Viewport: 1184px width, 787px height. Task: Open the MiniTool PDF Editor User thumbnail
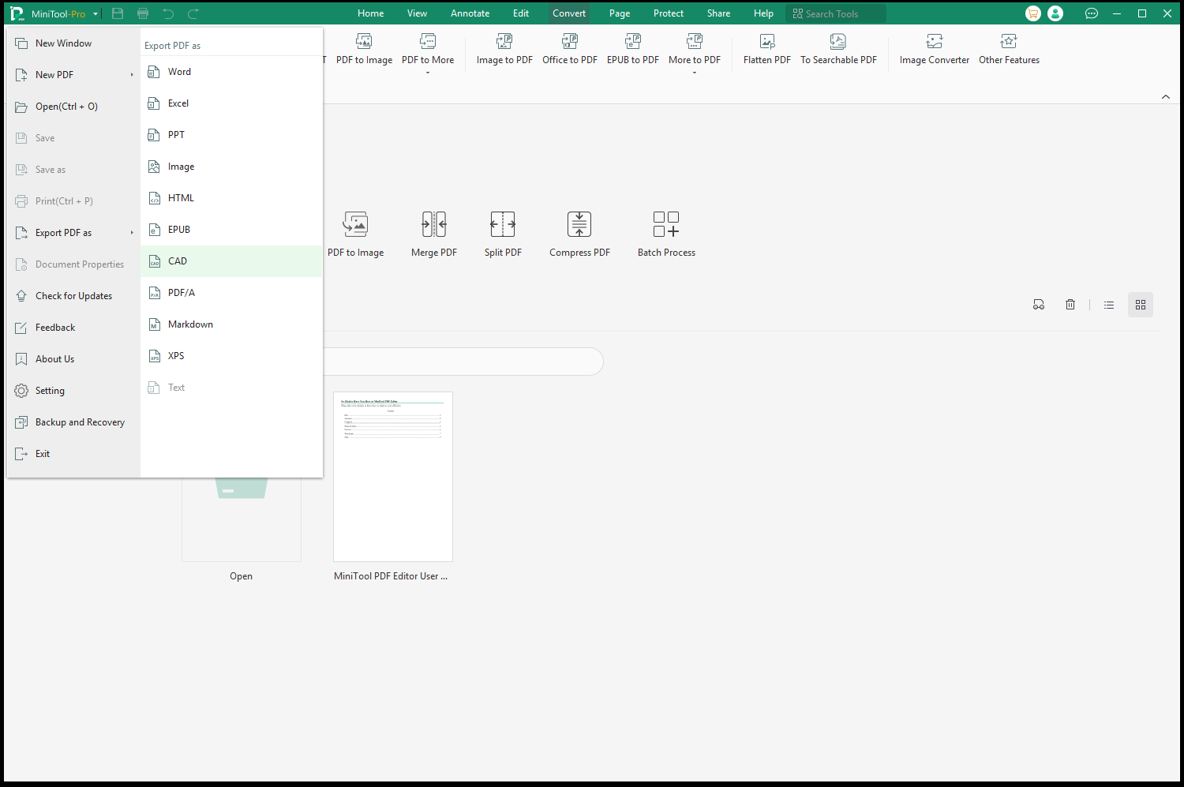pos(393,477)
